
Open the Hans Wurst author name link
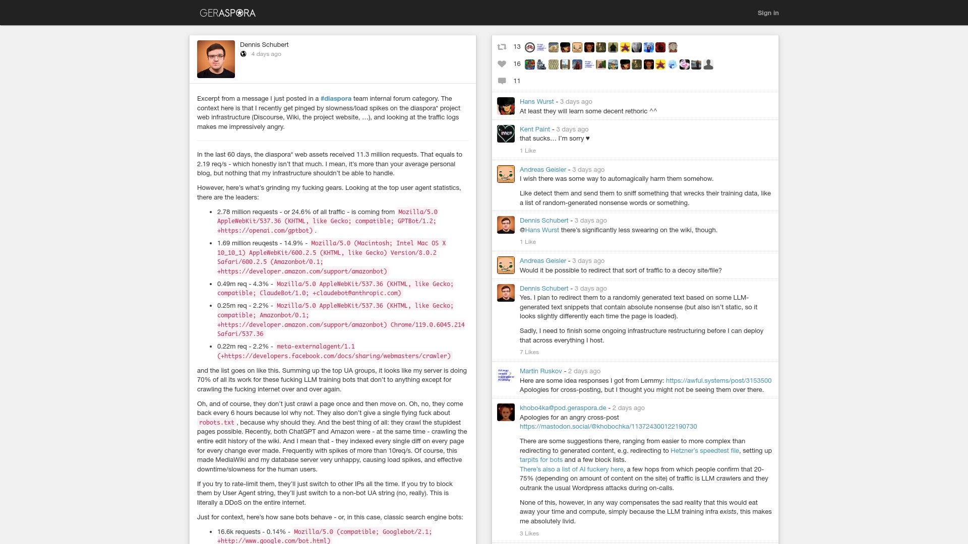[536, 102]
